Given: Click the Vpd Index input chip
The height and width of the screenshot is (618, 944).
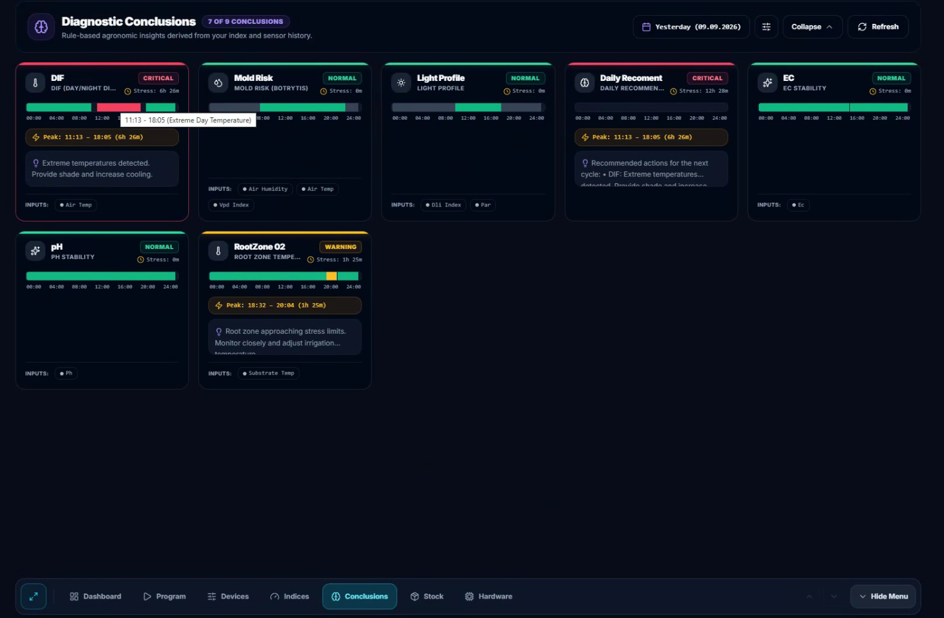Looking at the screenshot, I should pos(231,205).
